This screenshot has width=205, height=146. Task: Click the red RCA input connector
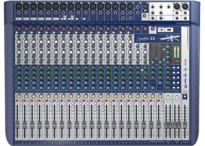(x=145, y=6)
